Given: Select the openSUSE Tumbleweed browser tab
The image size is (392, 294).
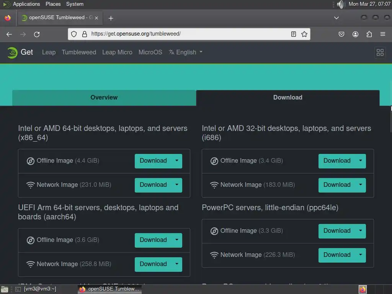Looking at the screenshot, I should pos(60,18).
